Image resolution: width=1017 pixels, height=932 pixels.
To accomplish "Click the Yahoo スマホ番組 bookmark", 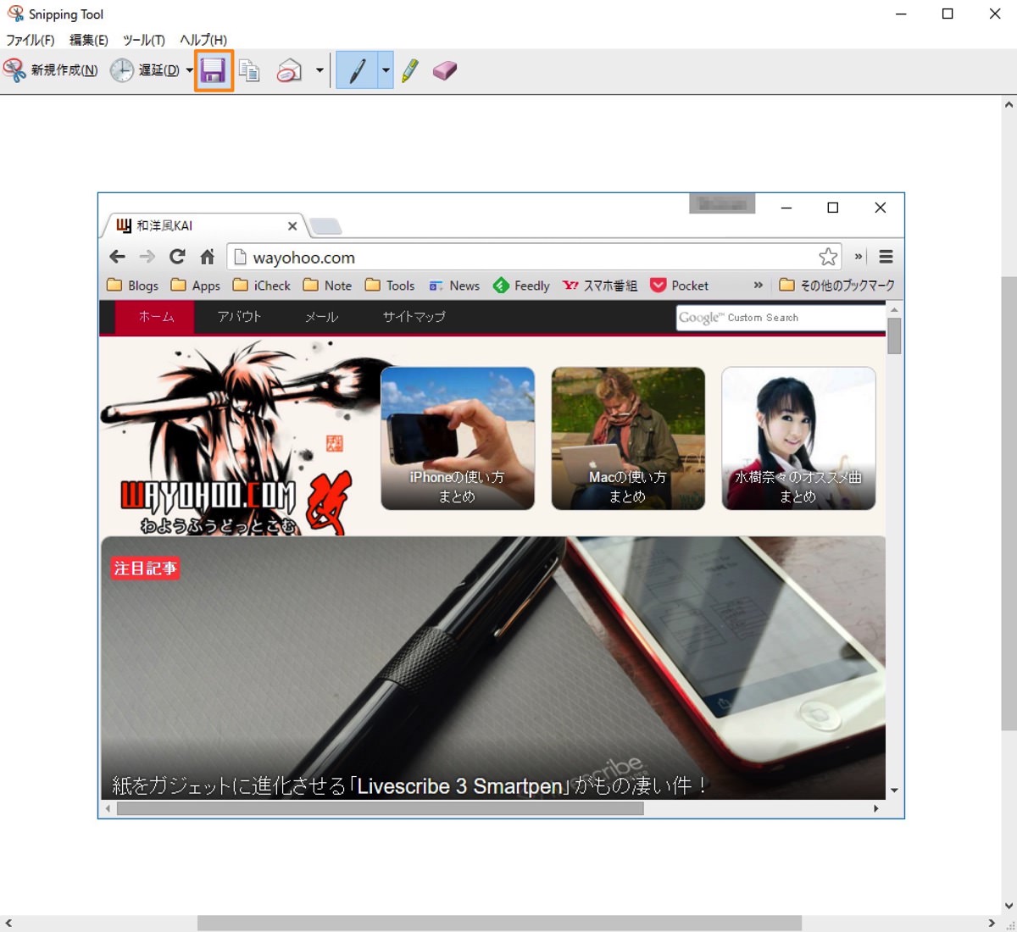I will click(x=600, y=286).
